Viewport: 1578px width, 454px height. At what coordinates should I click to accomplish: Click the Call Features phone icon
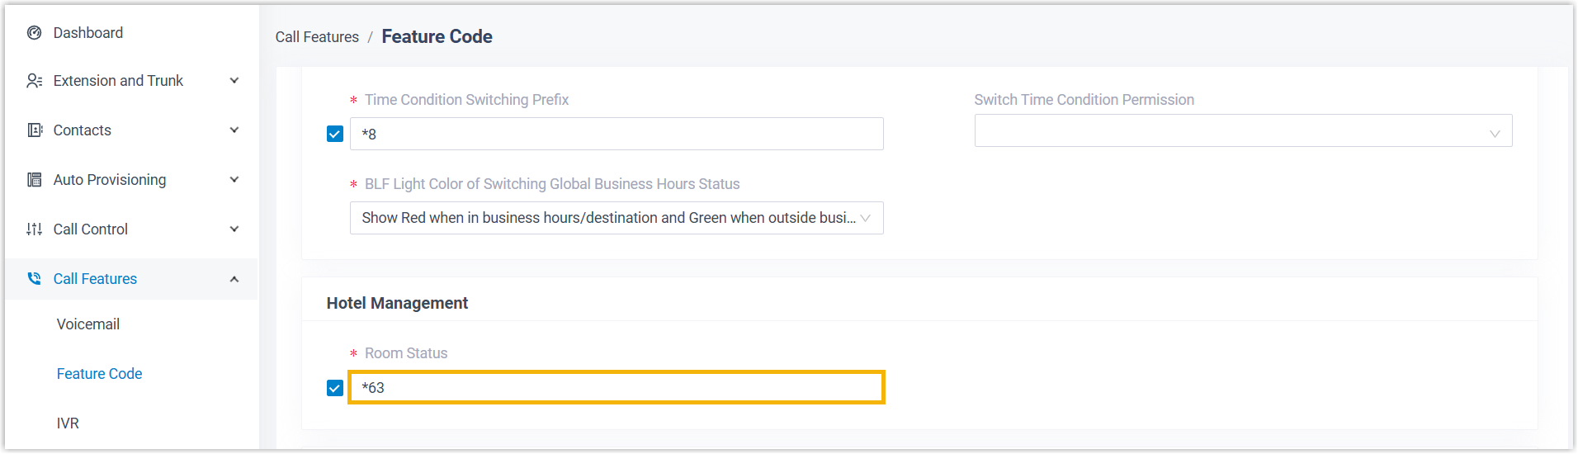[34, 279]
